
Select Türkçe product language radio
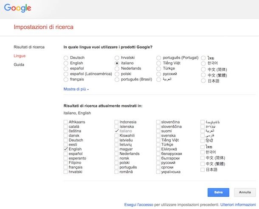(158, 69)
